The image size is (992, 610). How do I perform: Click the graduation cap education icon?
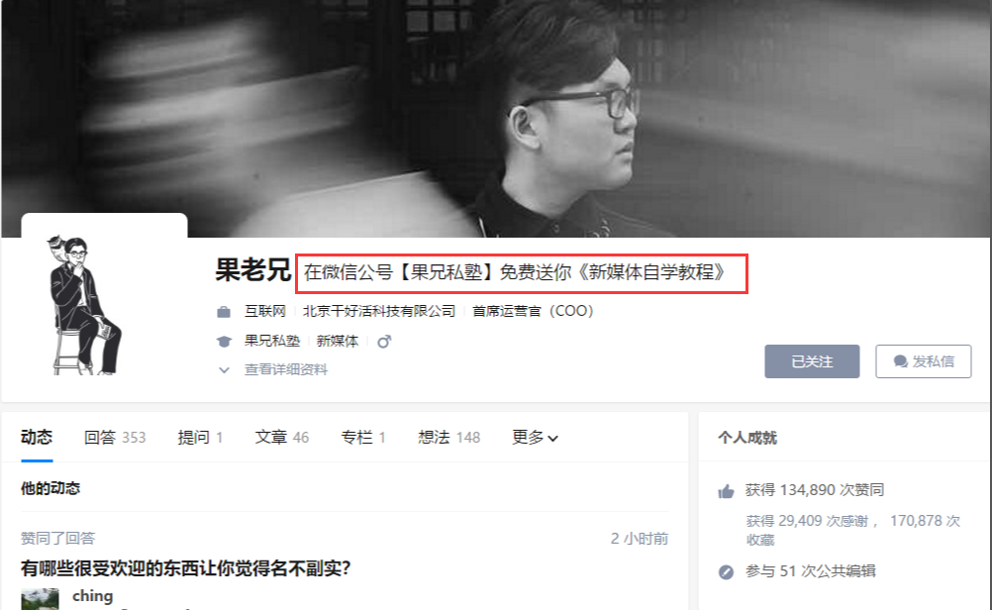(224, 342)
